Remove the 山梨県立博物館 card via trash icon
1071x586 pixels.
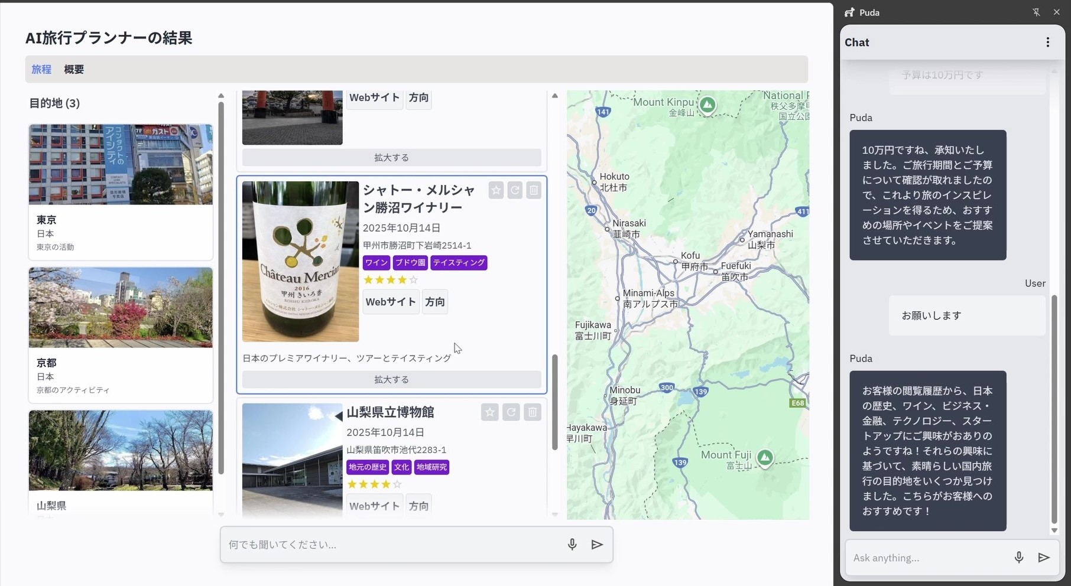pos(533,412)
